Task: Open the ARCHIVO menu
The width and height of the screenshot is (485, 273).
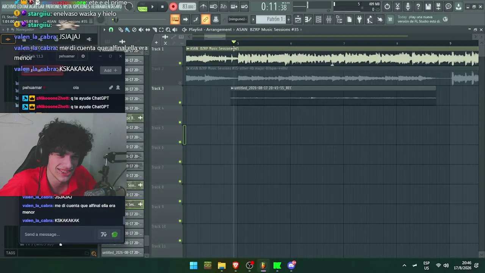Action: tap(9, 6)
